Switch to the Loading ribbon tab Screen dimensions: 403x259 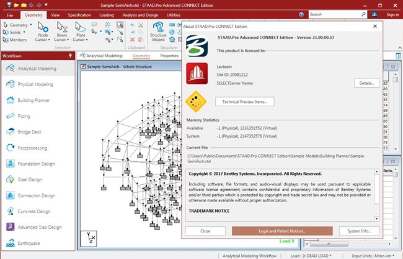(107, 15)
